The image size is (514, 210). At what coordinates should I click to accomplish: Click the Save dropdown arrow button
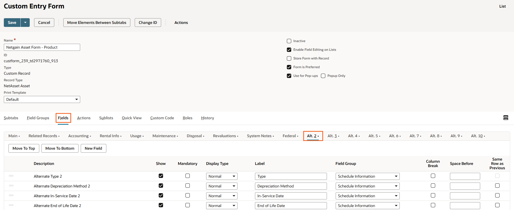[x=25, y=23]
